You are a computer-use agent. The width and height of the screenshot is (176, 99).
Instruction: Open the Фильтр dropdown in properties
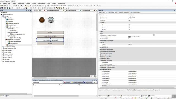point(102,13)
